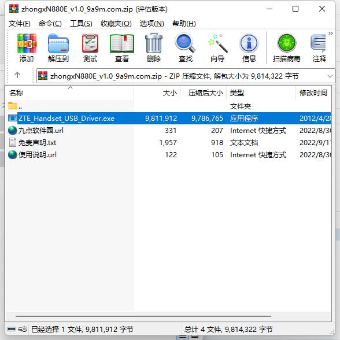
Task: Select the 九点软件园.url shortcut
Action: pyautogui.click(x=40, y=131)
